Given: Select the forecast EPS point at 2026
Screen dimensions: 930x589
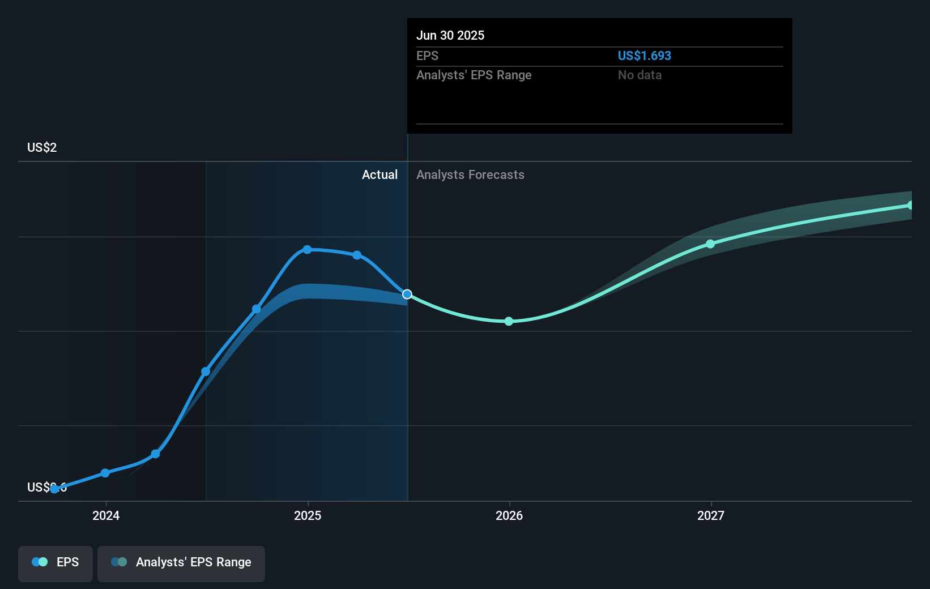Looking at the screenshot, I should (x=509, y=321).
